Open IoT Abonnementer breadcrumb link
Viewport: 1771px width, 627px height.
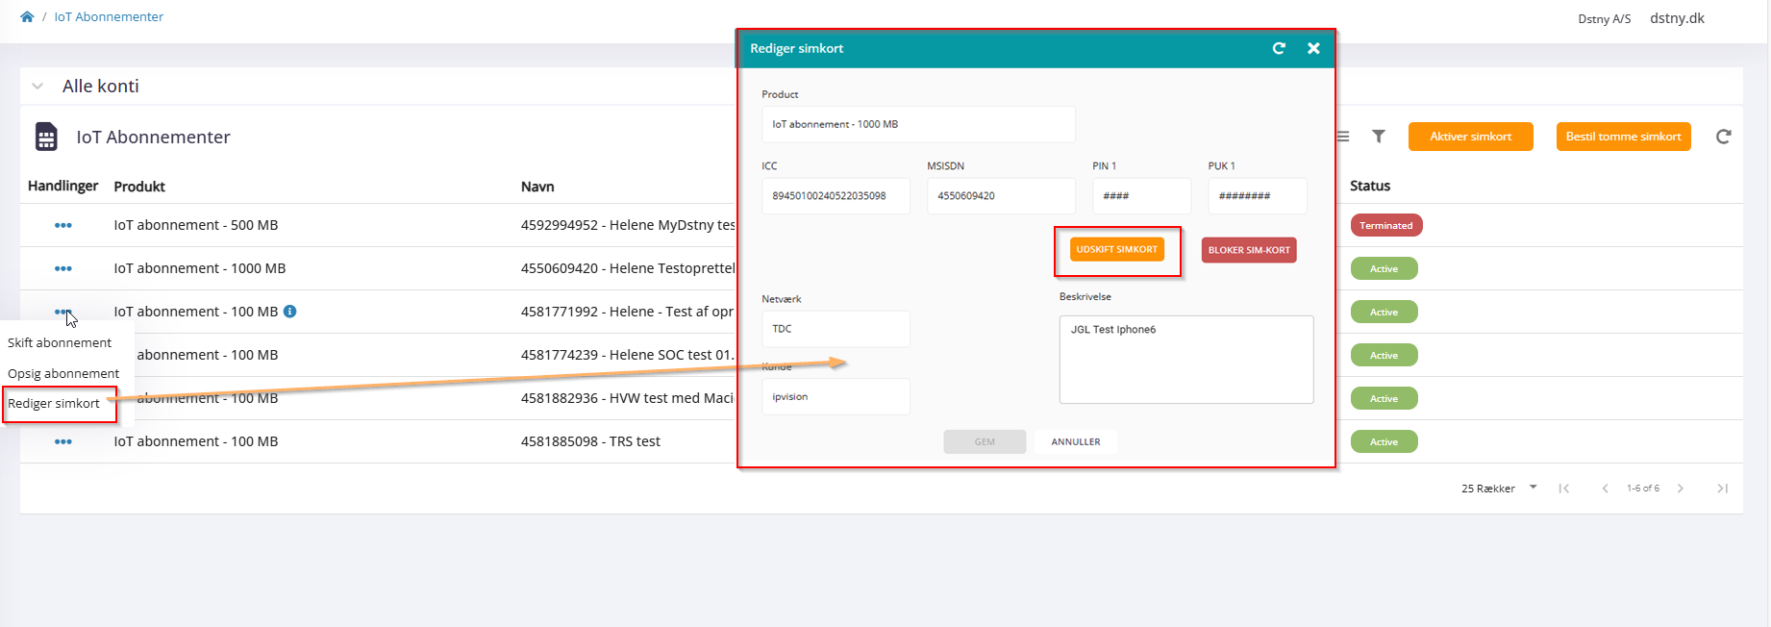coord(109,16)
